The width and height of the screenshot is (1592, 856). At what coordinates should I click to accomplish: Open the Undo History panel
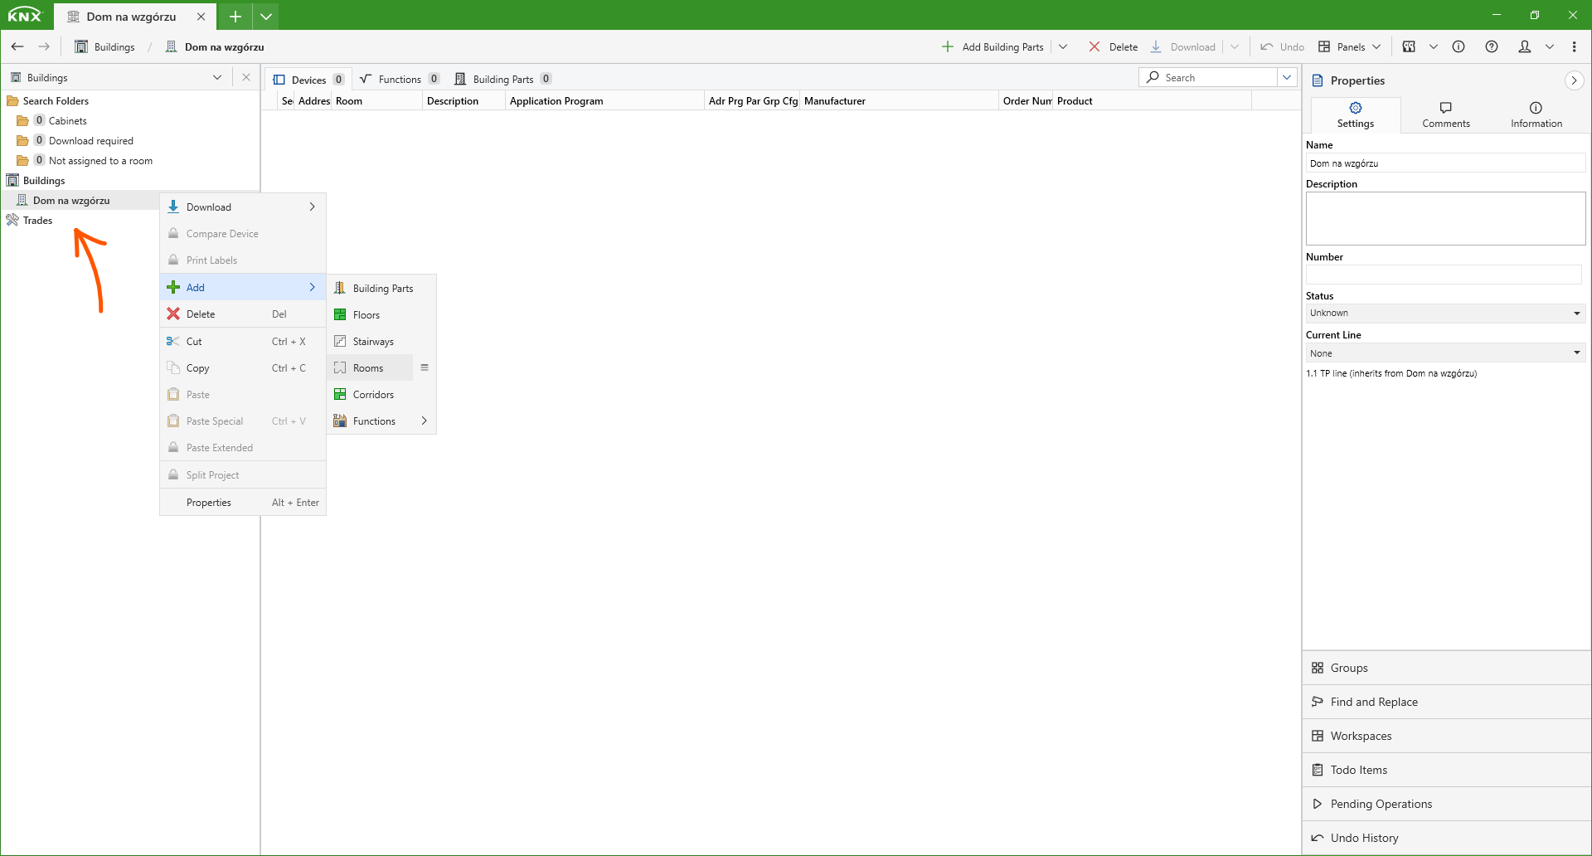tap(1364, 838)
